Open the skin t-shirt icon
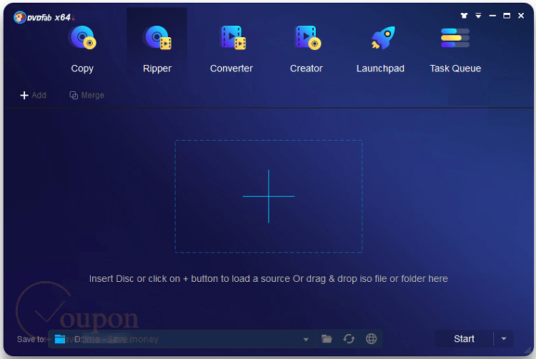 click(x=464, y=16)
